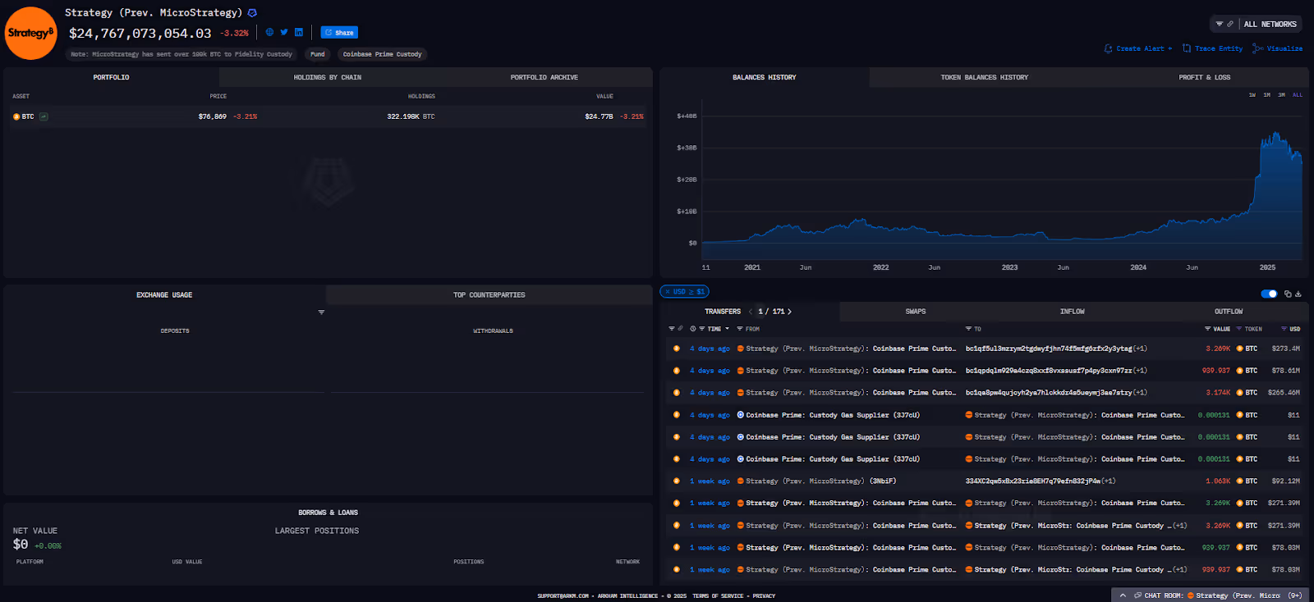Switch to Profit & Loss tab

click(x=1204, y=77)
